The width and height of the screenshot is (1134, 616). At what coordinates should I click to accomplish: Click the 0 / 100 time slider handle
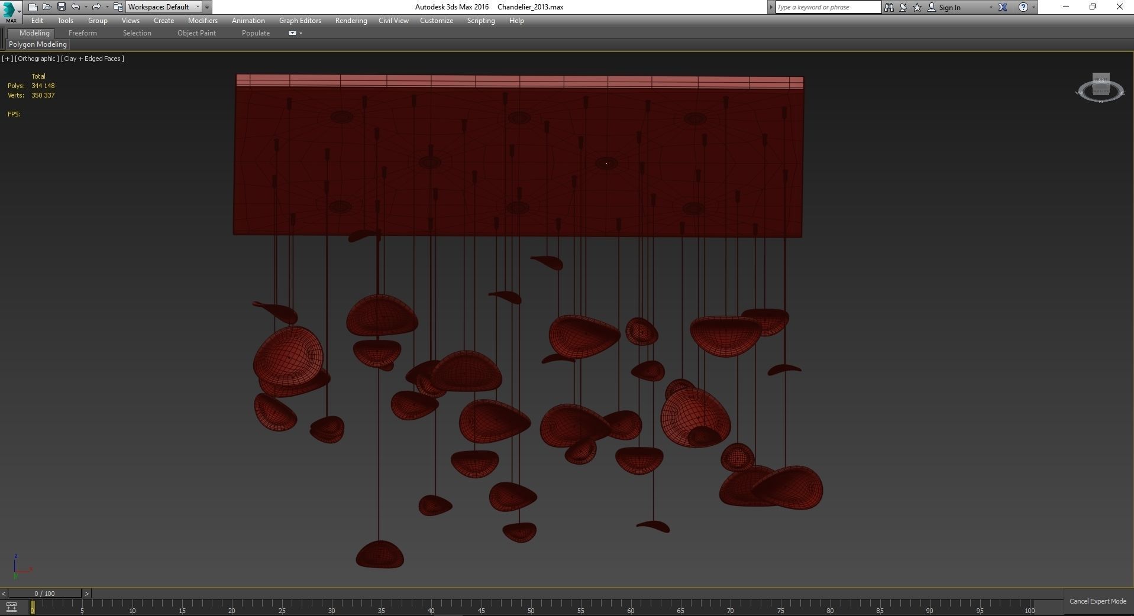[45, 594]
